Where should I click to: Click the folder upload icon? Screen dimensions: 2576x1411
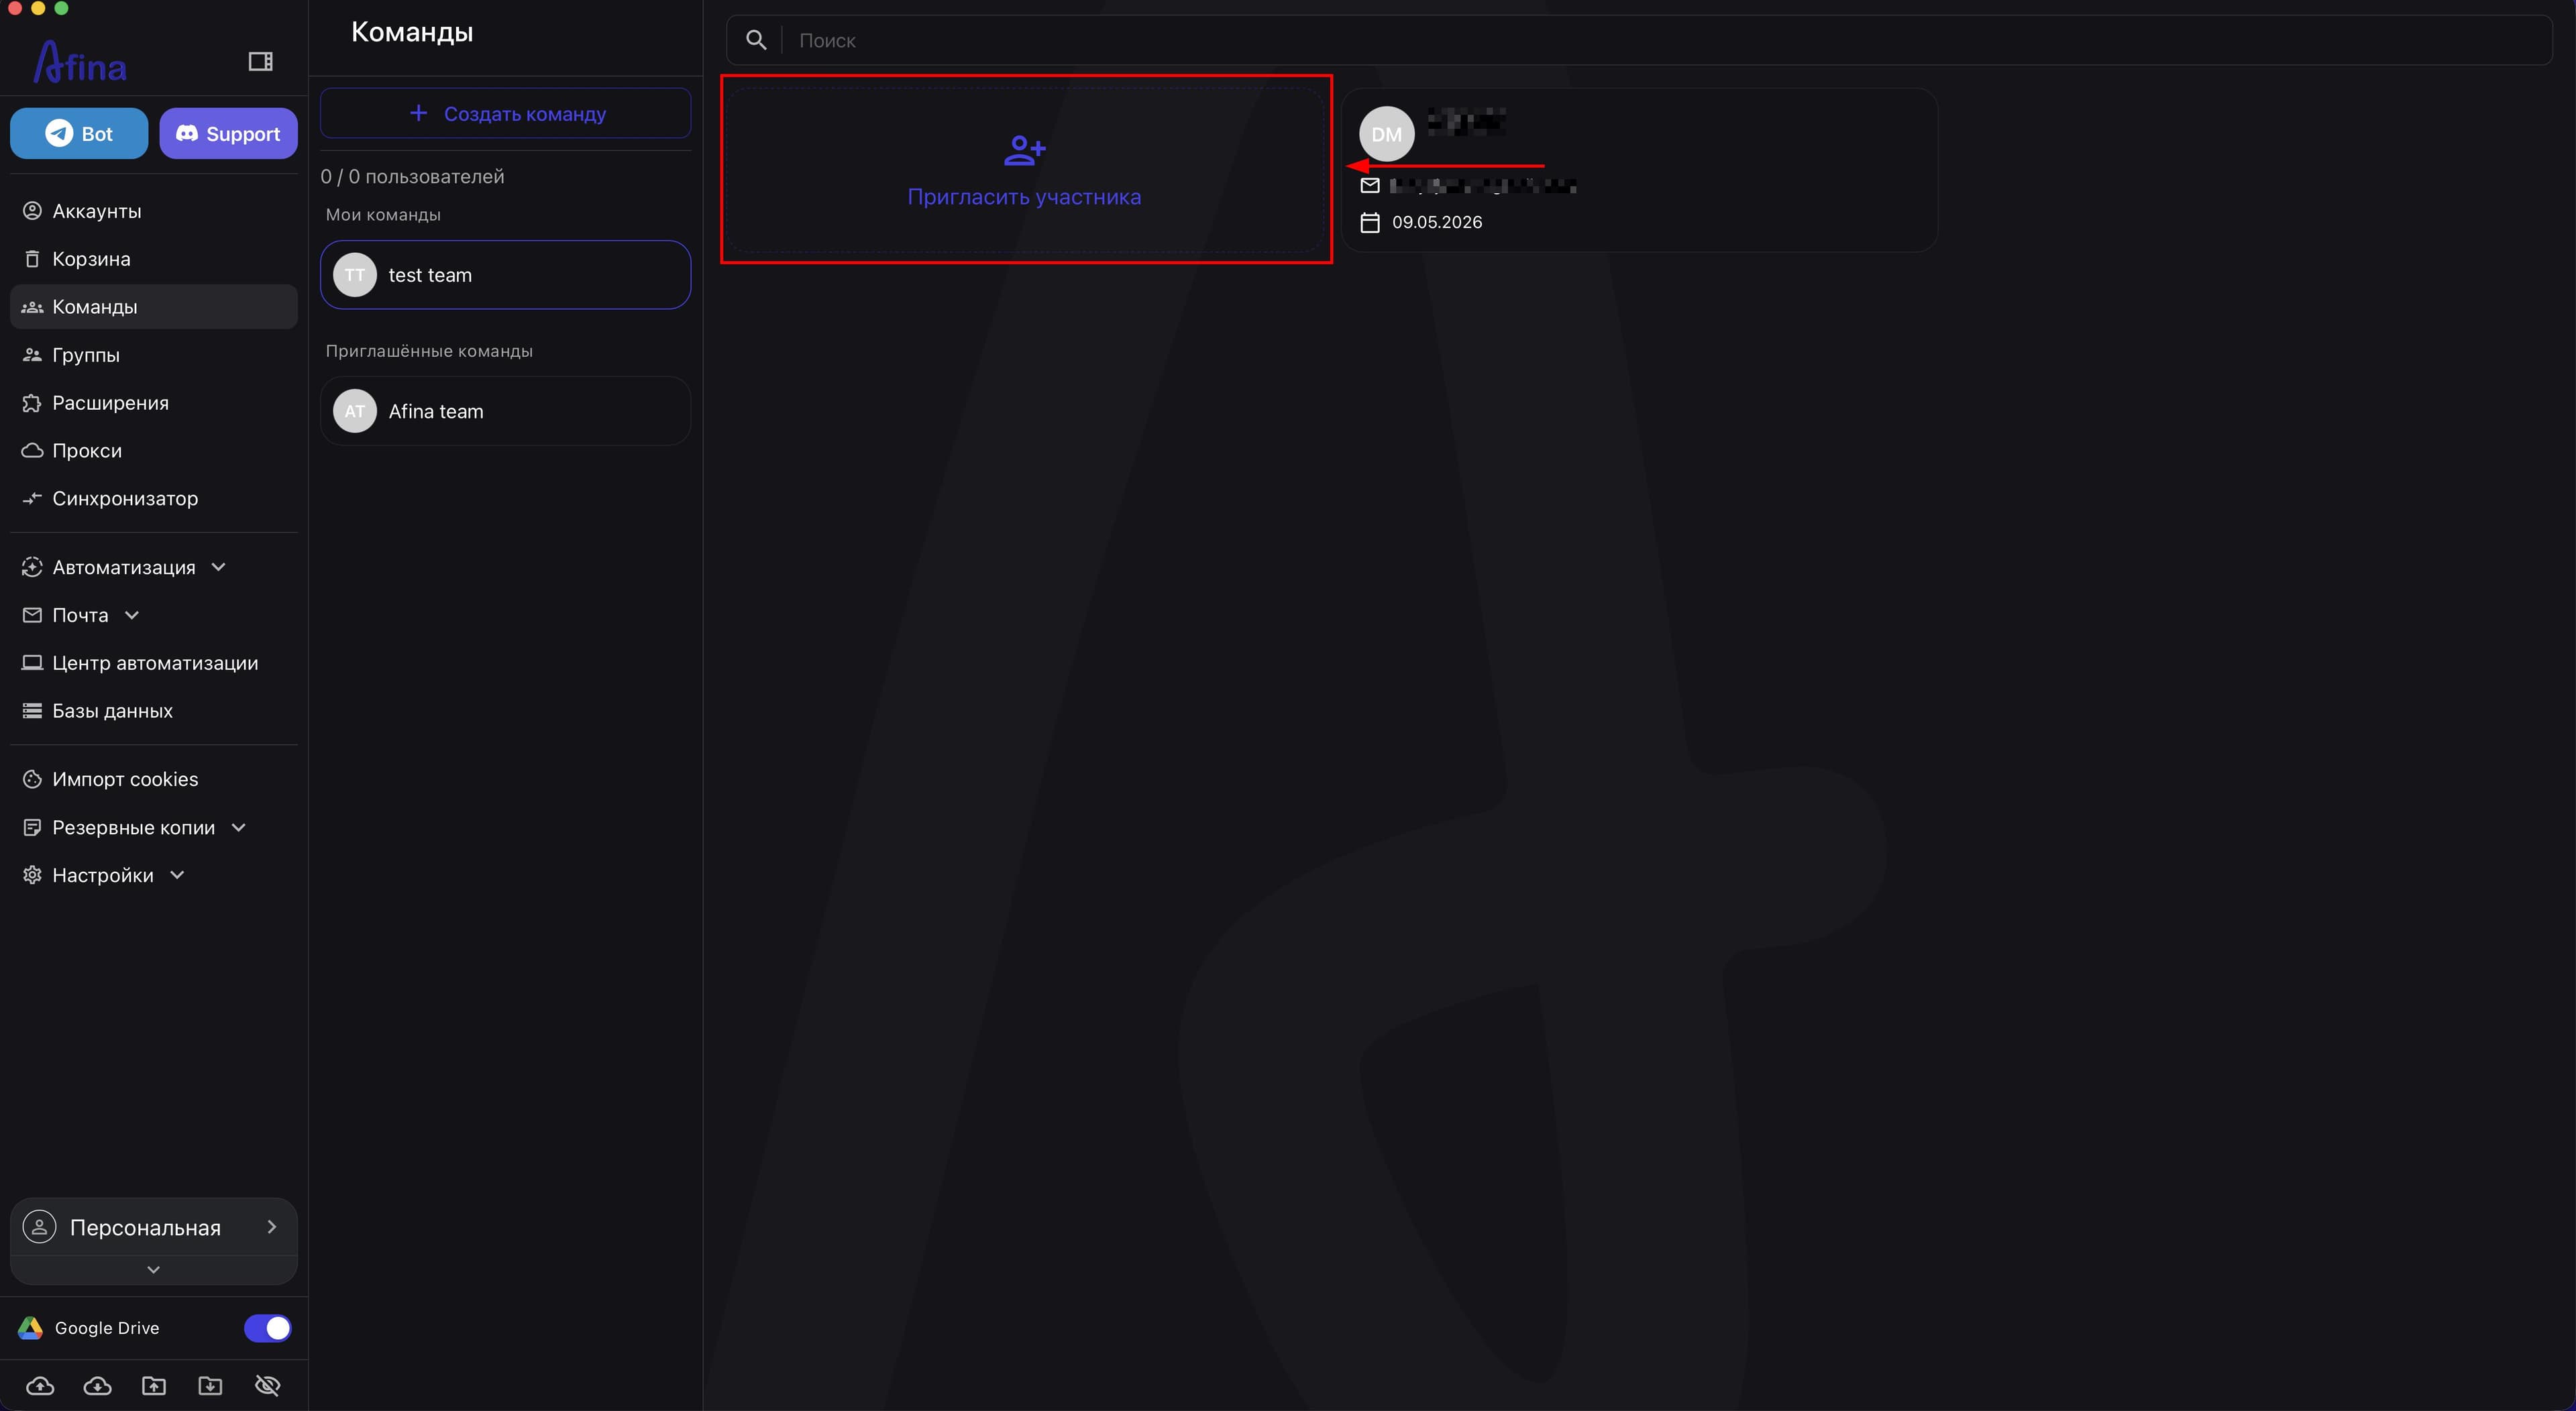click(x=154, y=1386)
